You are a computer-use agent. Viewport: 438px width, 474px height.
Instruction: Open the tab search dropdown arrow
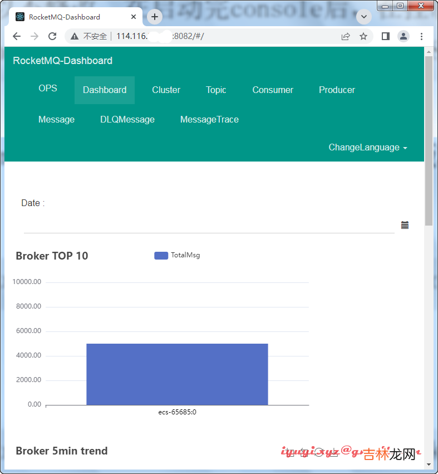364,17
